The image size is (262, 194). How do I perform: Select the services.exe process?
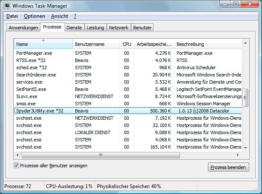point(128,82)
